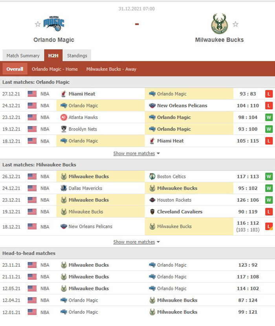The image size is (275, 326).
Task: Click the Cleveland Cavaliers team name
Action: (180, 212)
